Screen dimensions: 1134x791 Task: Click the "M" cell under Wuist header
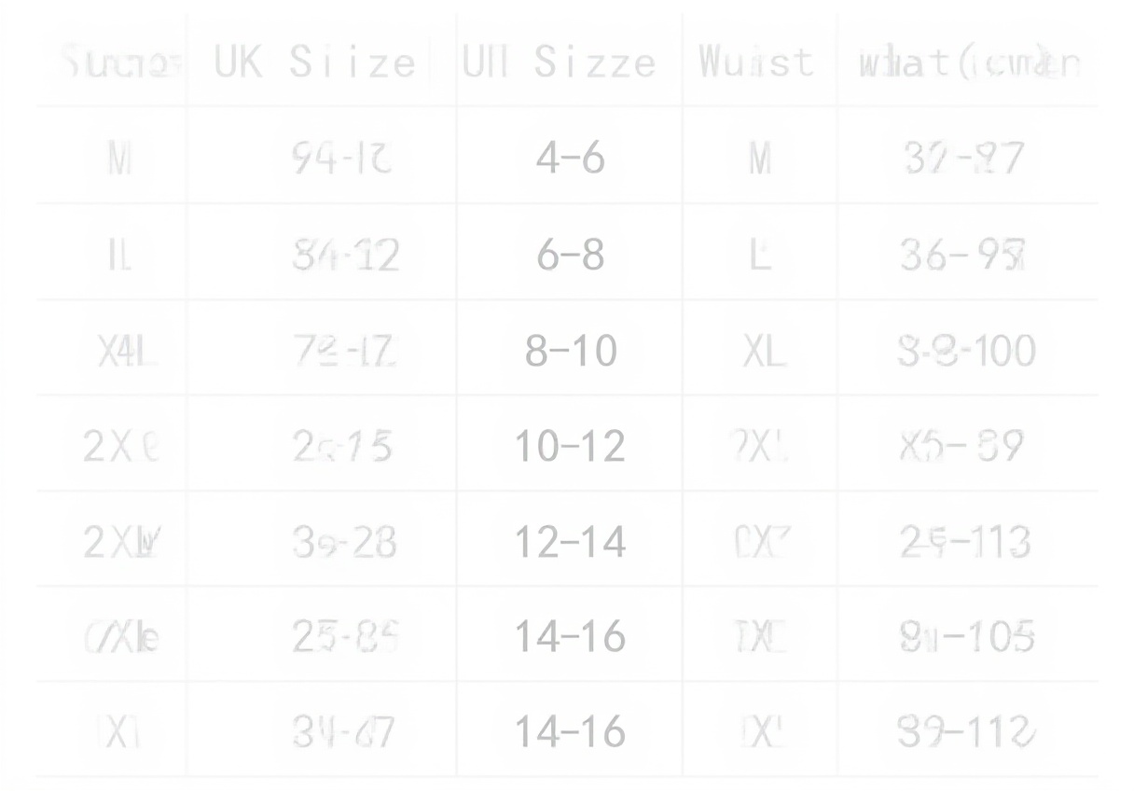[760, 160]
